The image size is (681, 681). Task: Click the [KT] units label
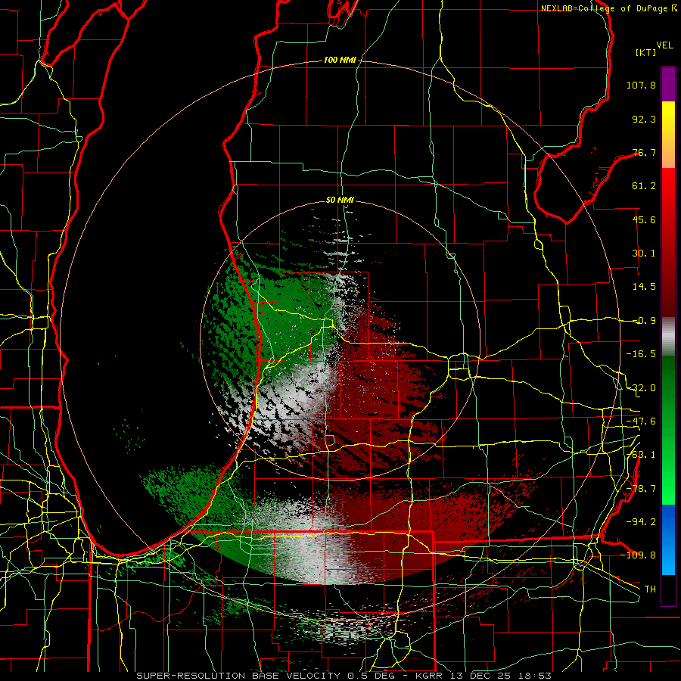[645, 52]
